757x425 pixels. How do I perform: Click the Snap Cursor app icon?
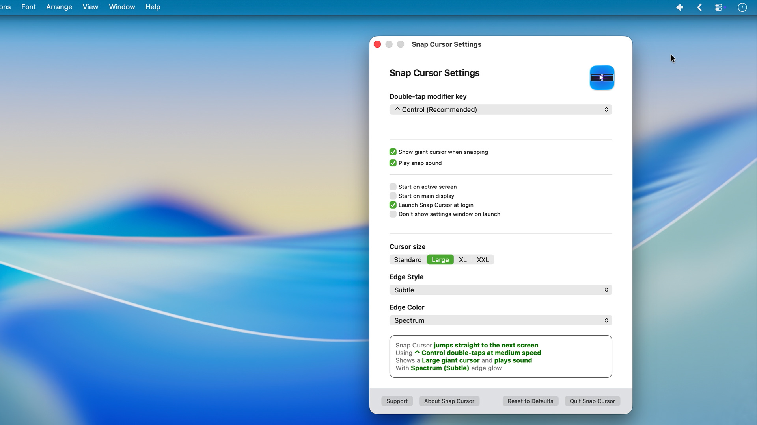(602, 78)
